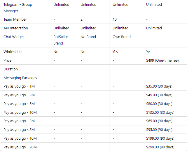
Task: Select the "$80.00 (30 days)" price
Action: [159, 104]
